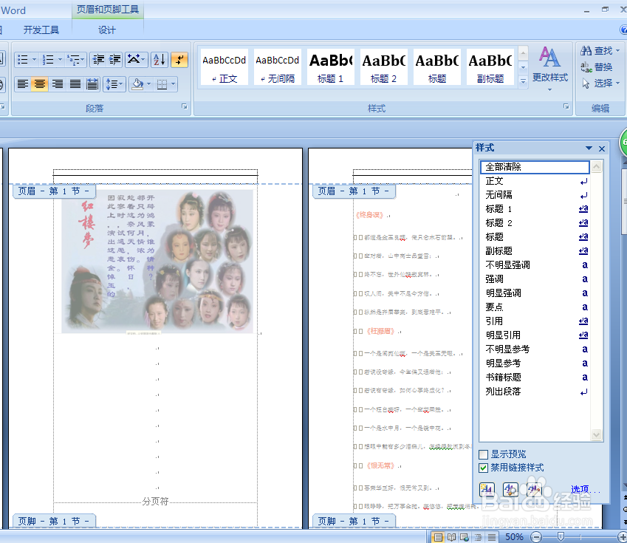Decrease paragraph indent
627x543 pixels.
pos(98,60)
